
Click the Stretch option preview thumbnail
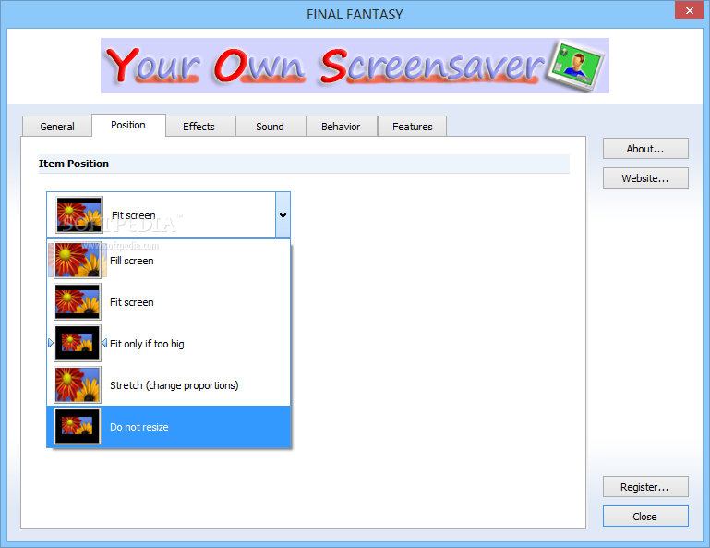(x=78, y=384)
